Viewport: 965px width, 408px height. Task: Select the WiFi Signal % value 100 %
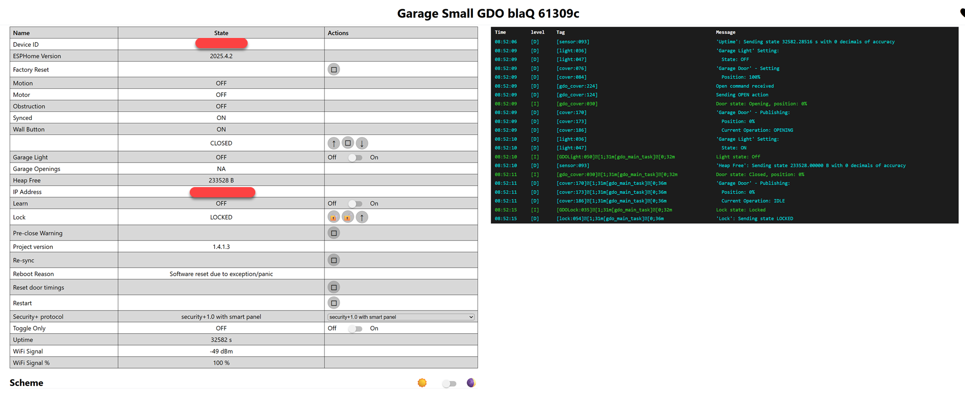(x=221, y=363)
